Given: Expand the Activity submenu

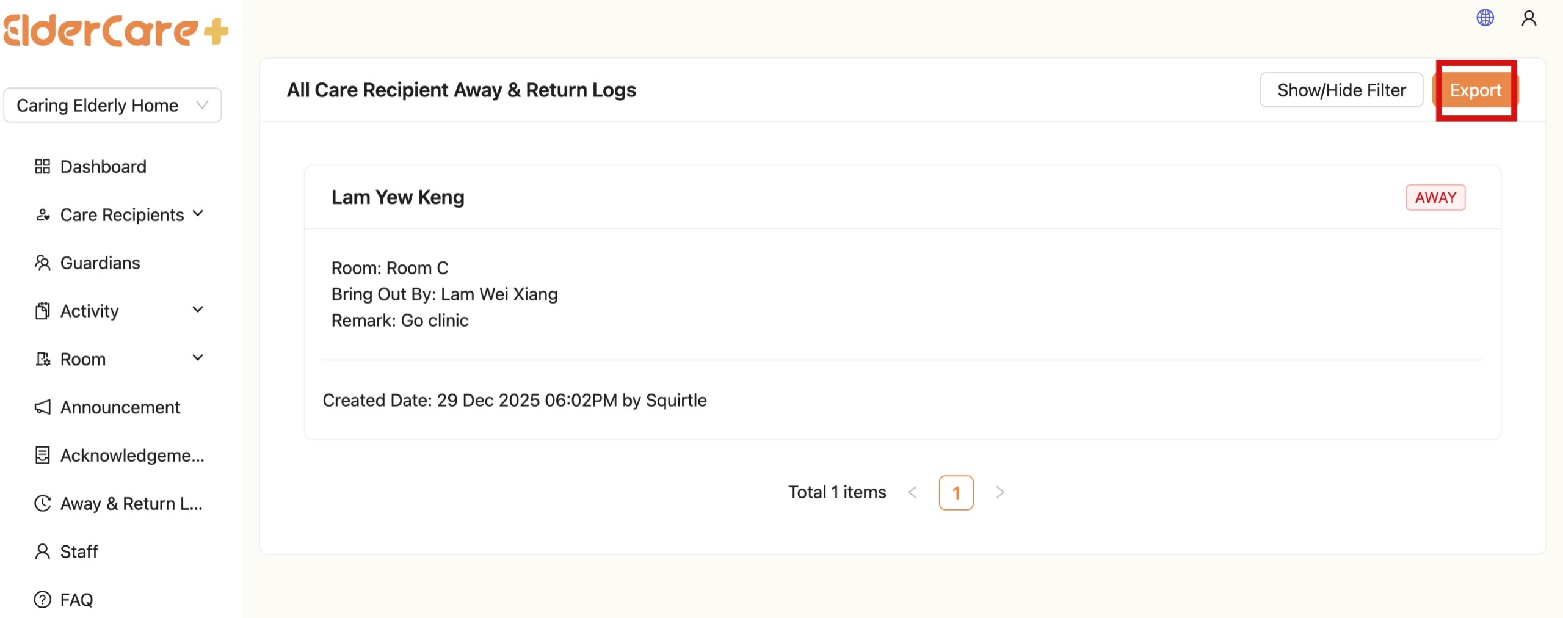Looking at the screenshot, I should click(197, 310).
